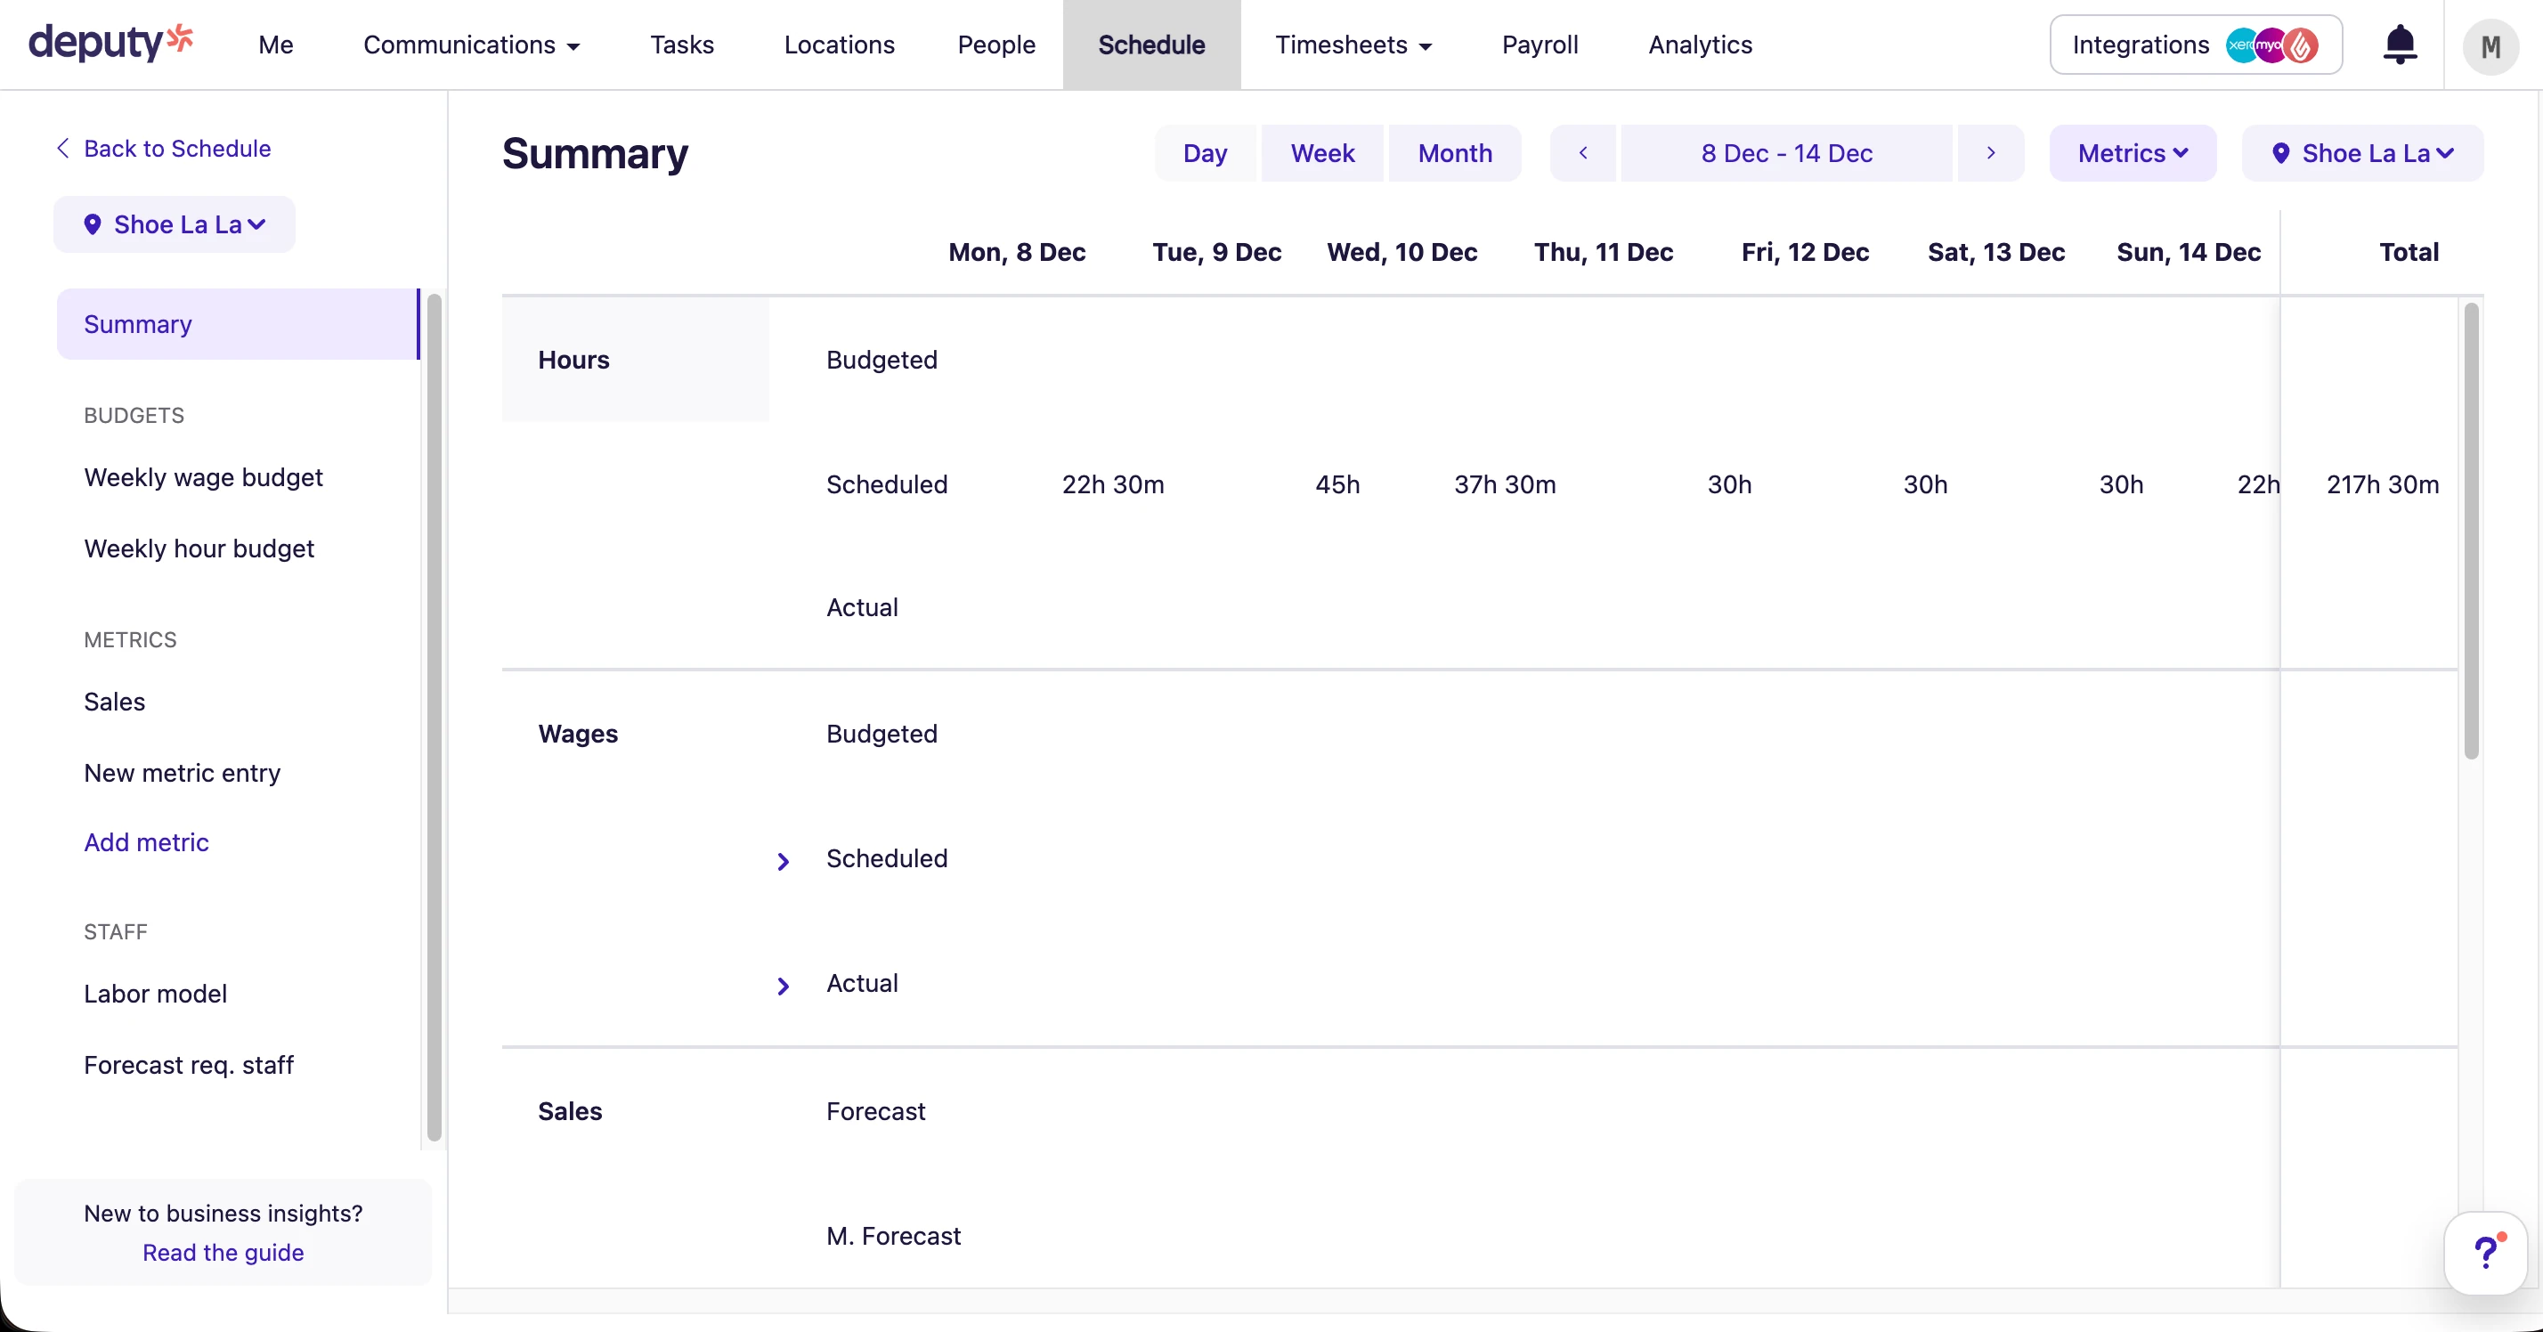Click the vertical scrollbar

coord(2472,528)
